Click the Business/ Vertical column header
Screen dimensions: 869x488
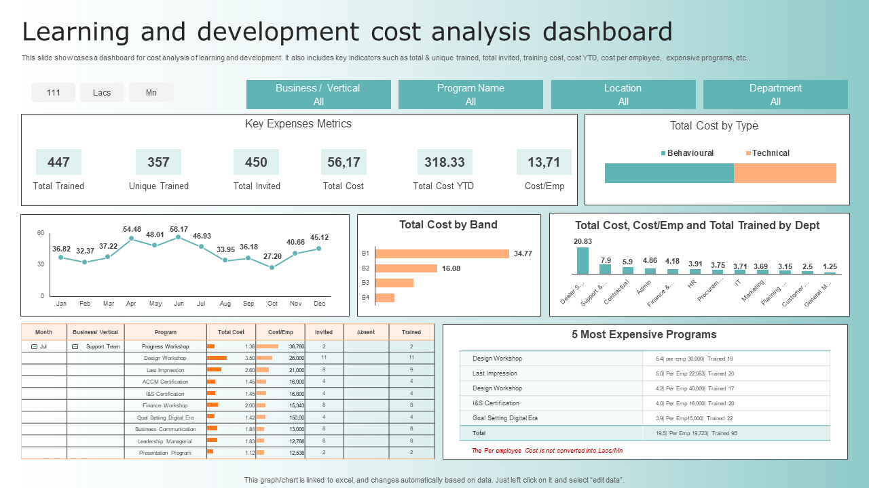[96, 332]
